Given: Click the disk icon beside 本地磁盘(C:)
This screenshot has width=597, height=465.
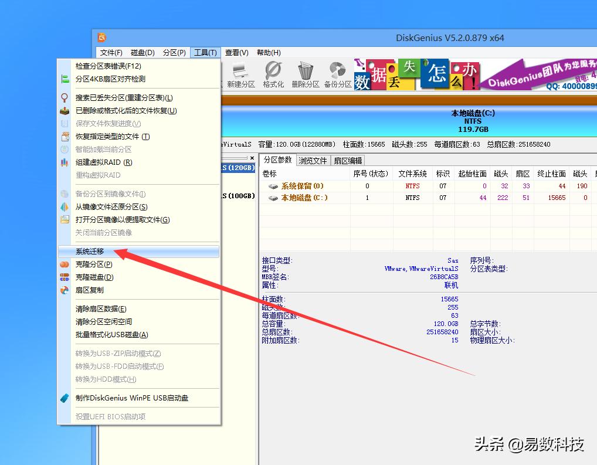Looking at the screenshot, I should click(272, 198).
